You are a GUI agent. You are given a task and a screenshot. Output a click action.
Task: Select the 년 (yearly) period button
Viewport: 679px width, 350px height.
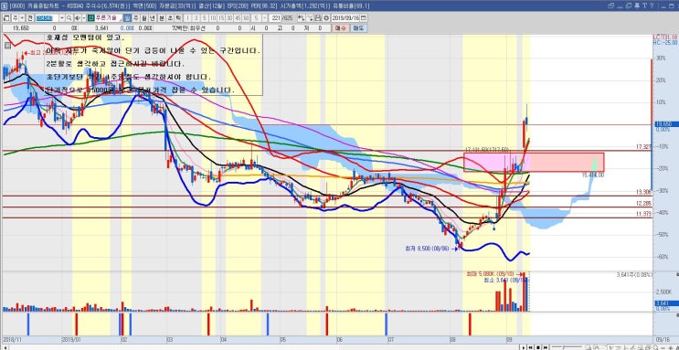point(152,18)
